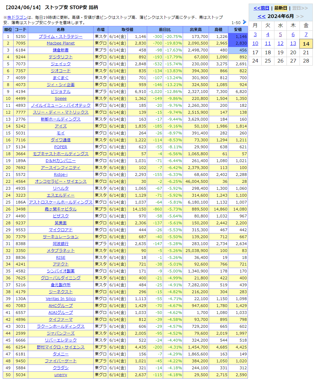Click the POPER stock link

(x=61, y=147)
